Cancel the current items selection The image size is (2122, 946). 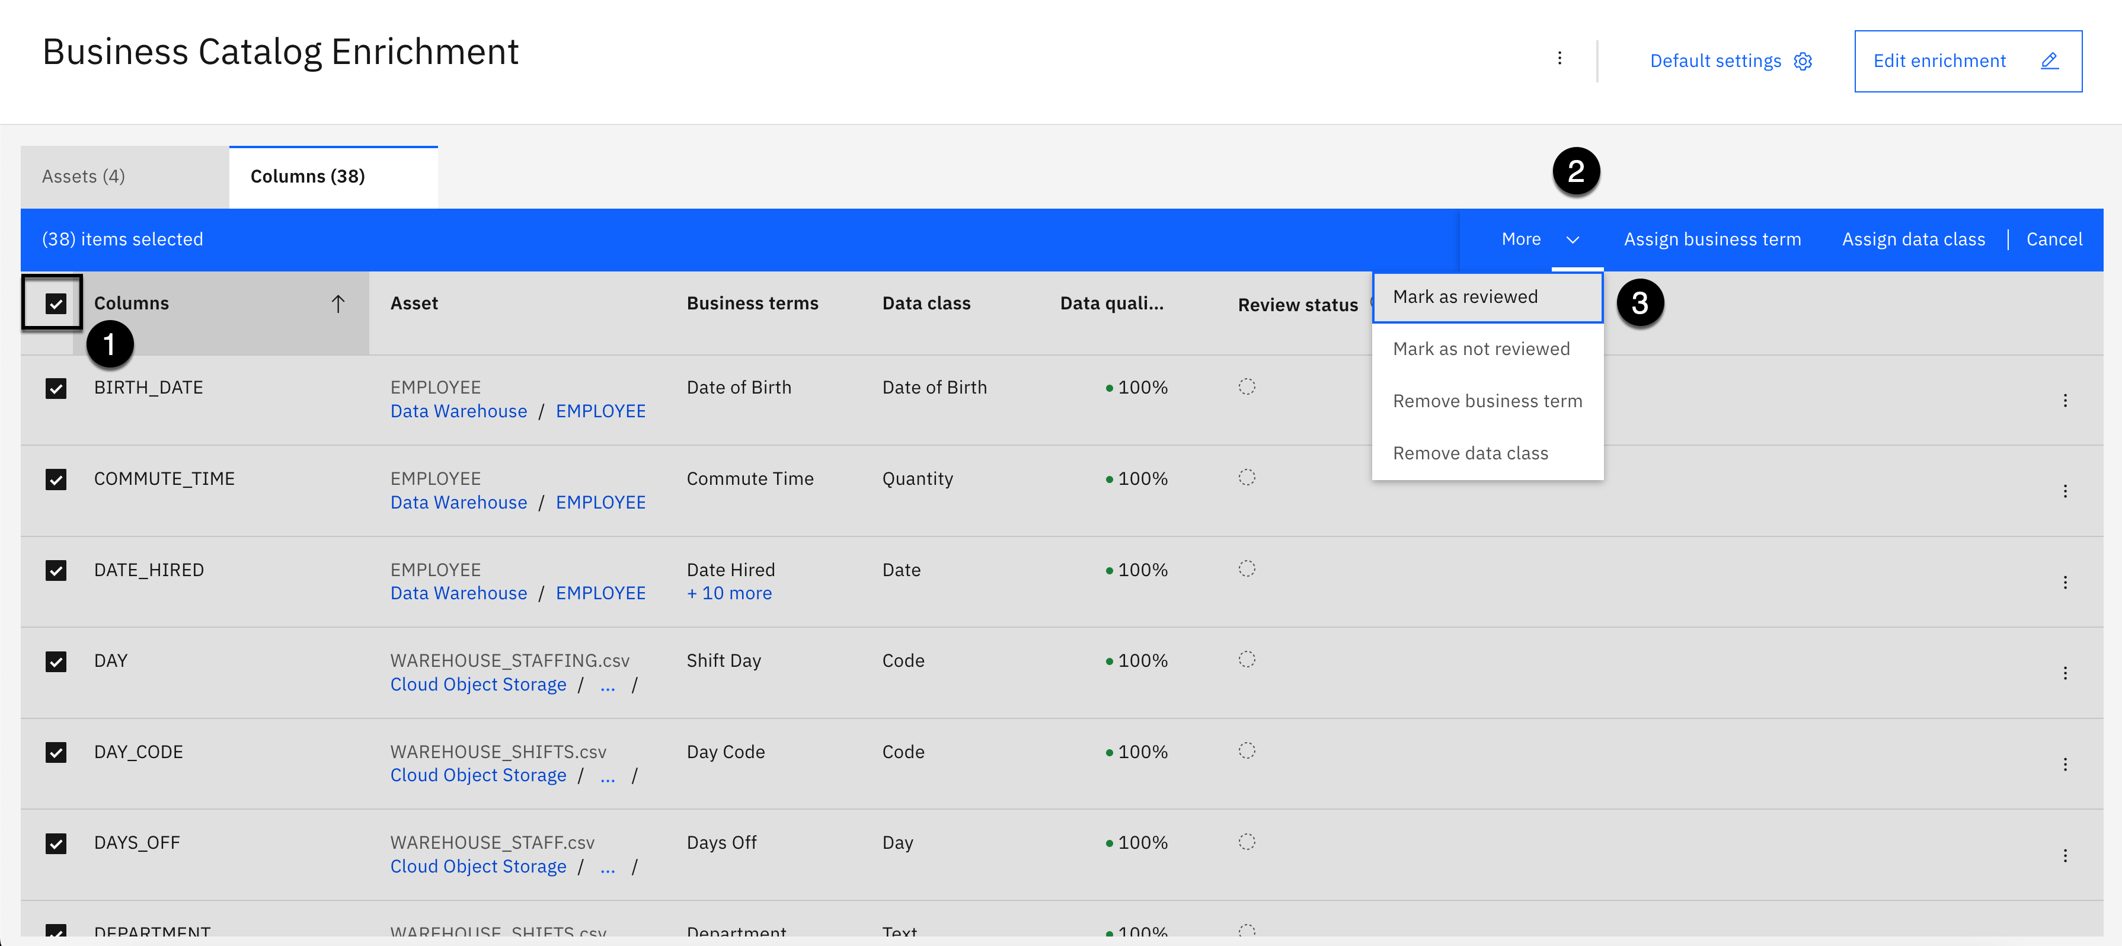pyautogui.click(x=2054, y=240)
